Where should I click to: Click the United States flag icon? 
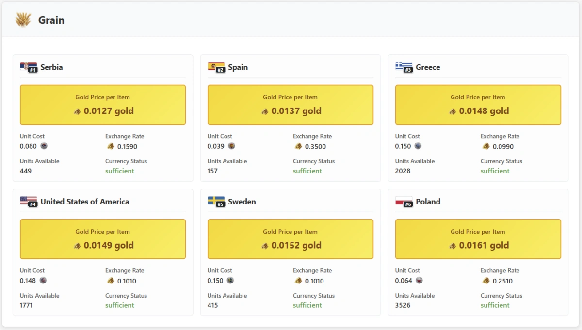[x=28, y=201]
